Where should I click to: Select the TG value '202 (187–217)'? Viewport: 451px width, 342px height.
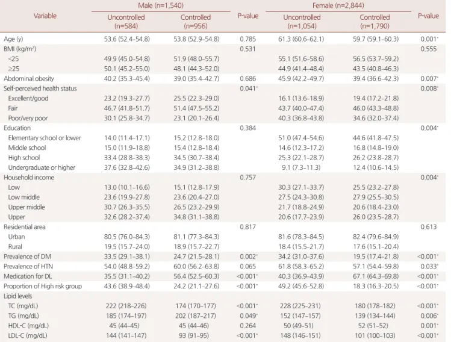pyautogui.click(x=196, y=316)
